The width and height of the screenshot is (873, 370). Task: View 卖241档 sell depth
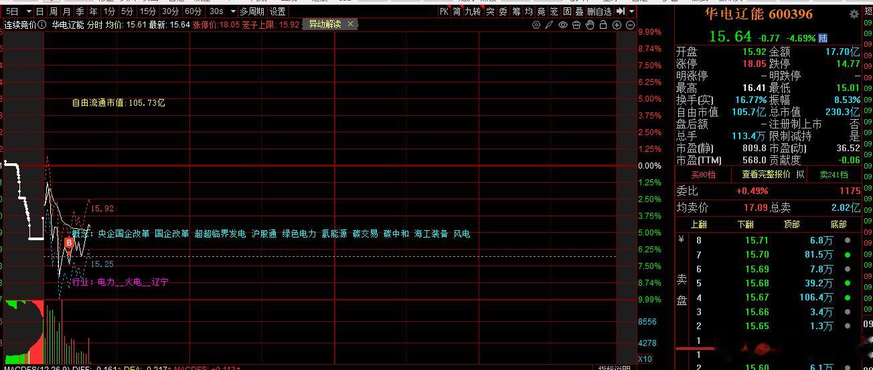click(834, 175)
